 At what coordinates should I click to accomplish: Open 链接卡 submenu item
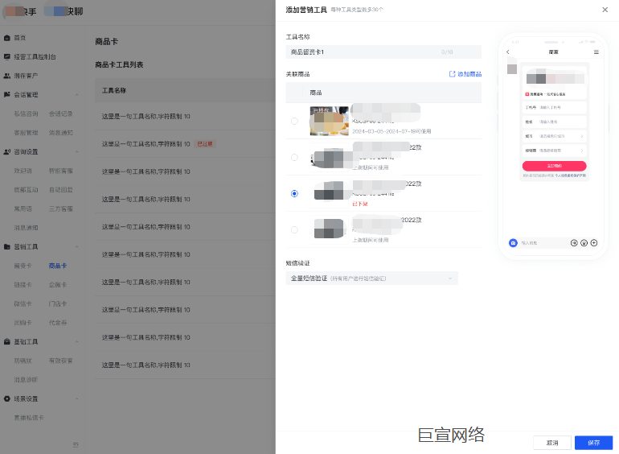click(23, 285)
